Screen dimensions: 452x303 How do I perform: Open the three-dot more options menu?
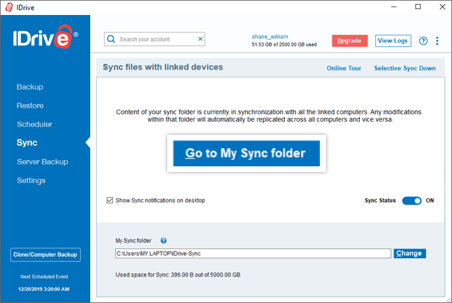(x=437, y=40)
